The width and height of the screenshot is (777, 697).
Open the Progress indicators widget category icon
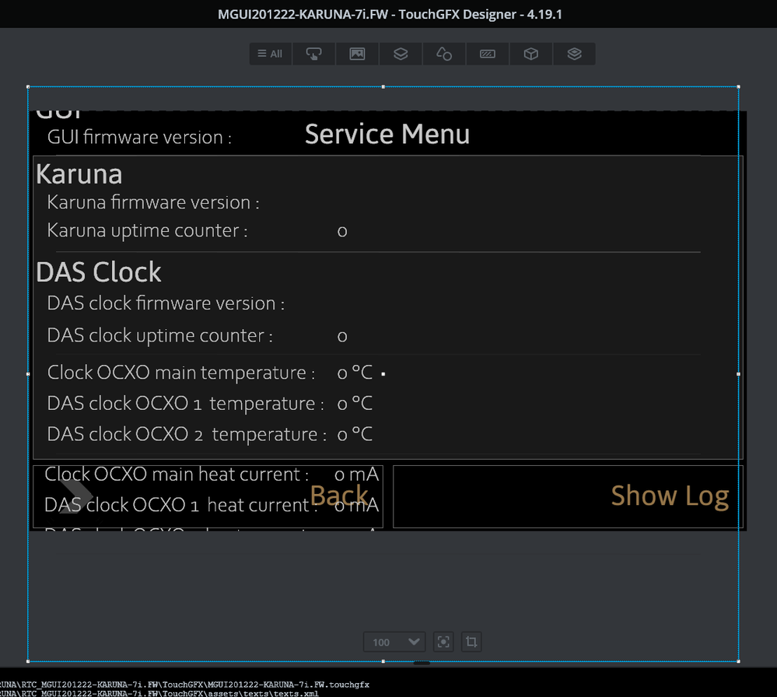point(488,54)
